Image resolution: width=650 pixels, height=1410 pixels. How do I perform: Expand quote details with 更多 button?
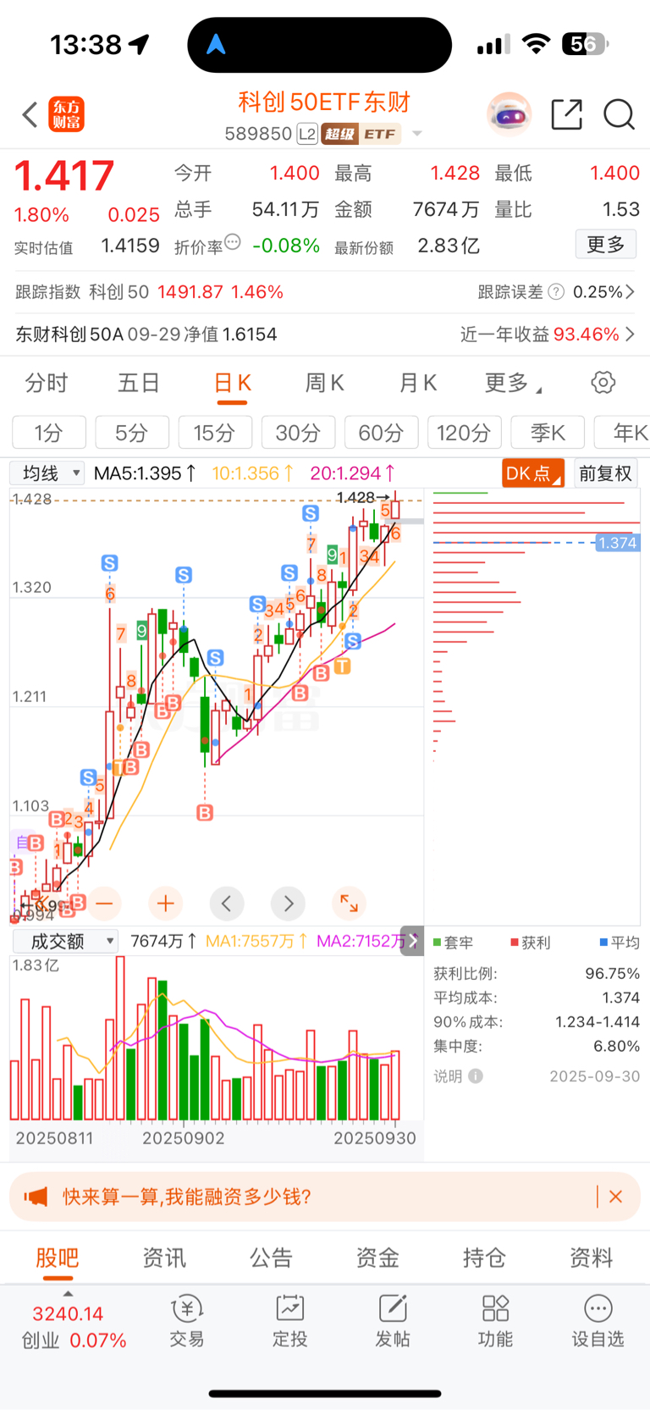click(x=606, y=245)
